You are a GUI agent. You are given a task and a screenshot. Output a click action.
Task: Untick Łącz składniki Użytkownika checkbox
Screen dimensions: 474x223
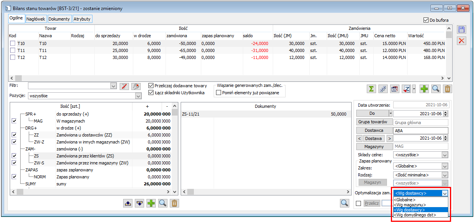coord(152,93)
